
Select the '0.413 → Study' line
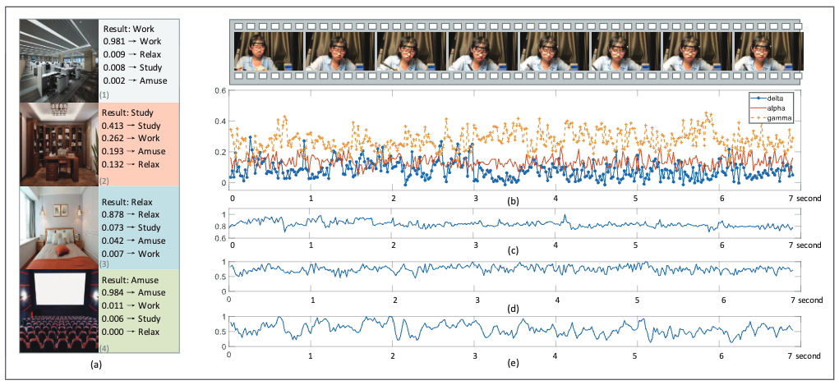coord(132,126)
